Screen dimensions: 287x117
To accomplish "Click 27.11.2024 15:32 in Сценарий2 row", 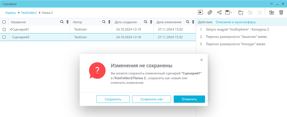I will [x=170, y=37].
